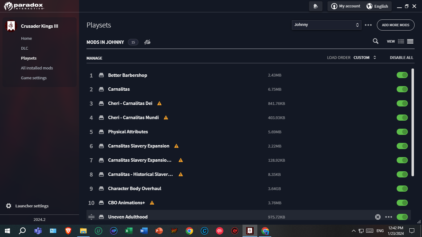The image size is (422, 237).
Task: Open the Windows notification center
Action: [x=411, y=231]
